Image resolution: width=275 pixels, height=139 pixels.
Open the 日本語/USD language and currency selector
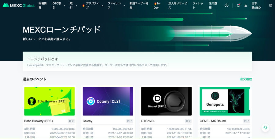click(256, 5)
